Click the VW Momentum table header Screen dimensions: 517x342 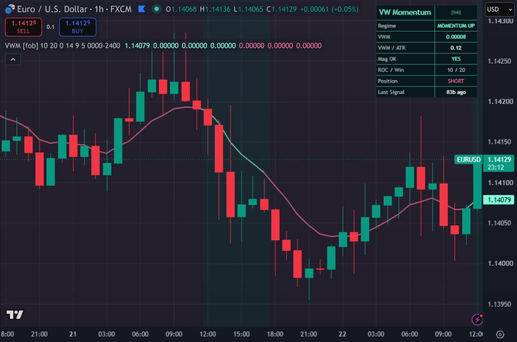(405, 12)
